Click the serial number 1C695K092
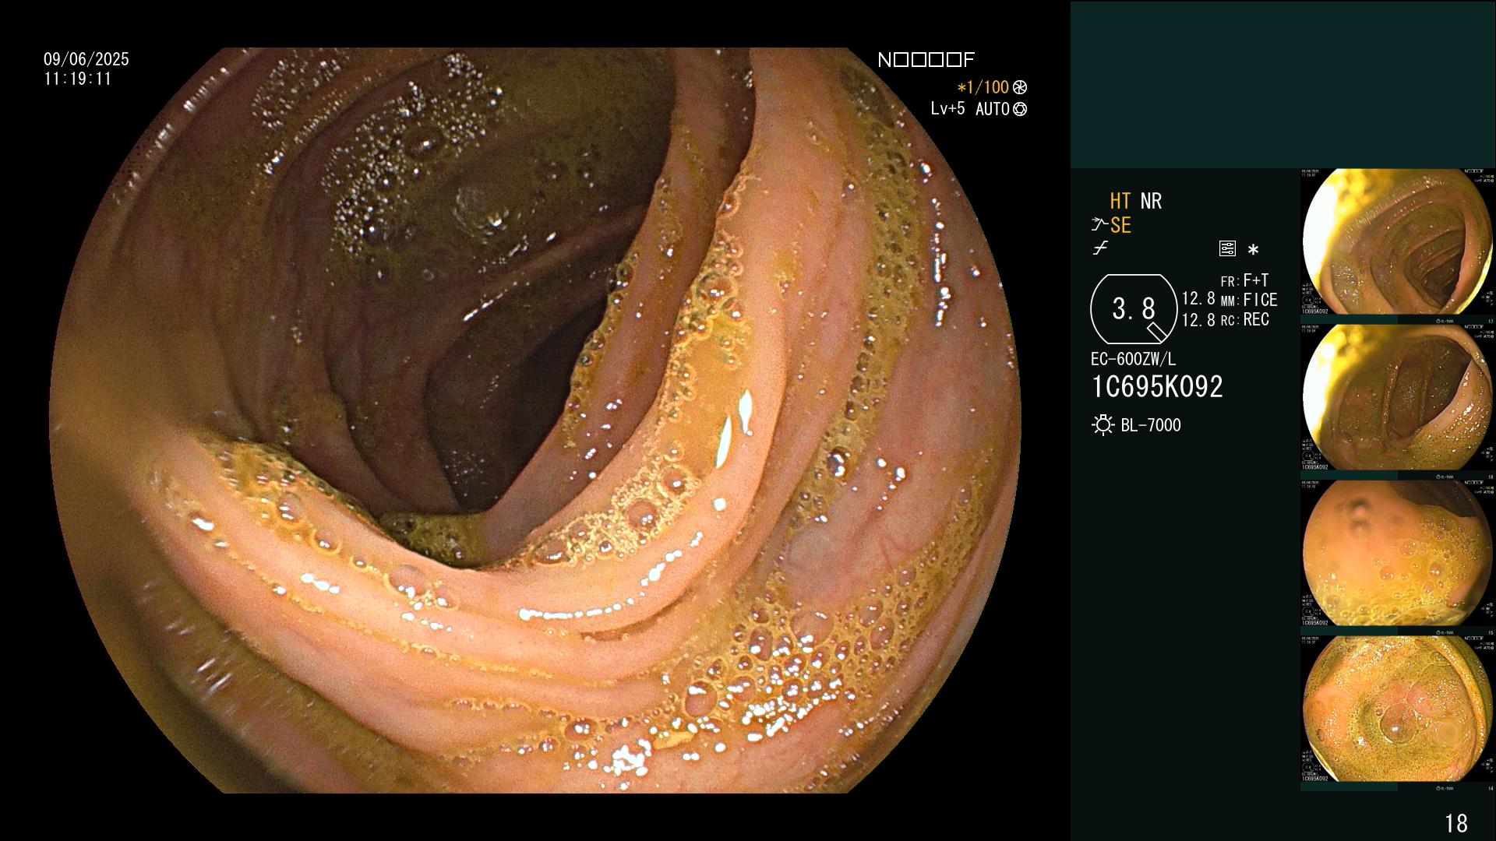Image resolution: width=1496 pixels, height=841 pixels. 1157,386
